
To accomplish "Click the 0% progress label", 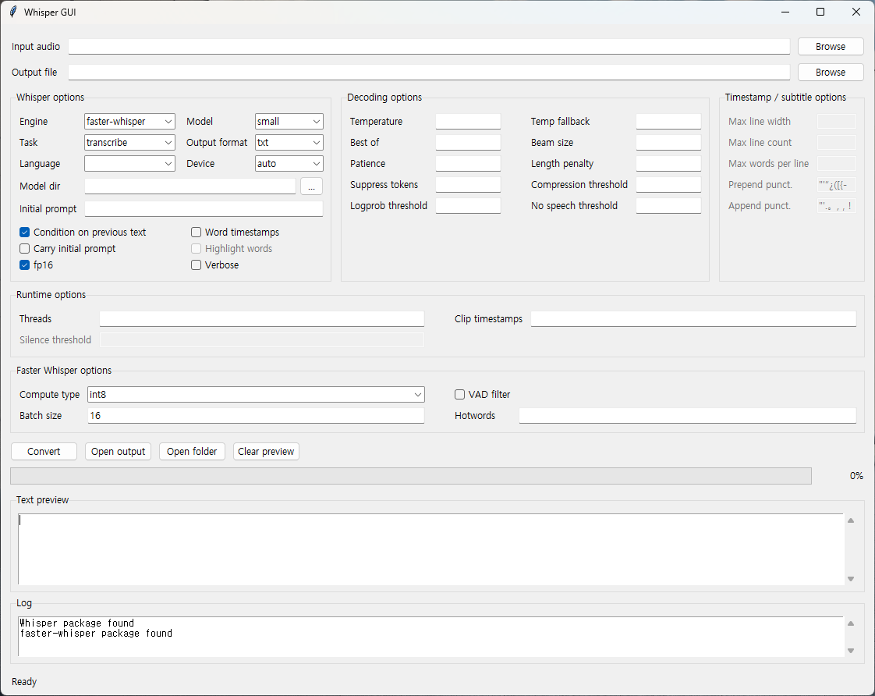I will pos(856,476).
